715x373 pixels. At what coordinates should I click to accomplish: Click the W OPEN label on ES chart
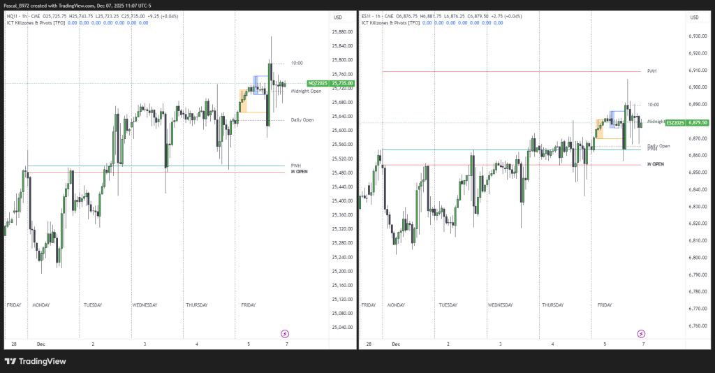(655, 164)
